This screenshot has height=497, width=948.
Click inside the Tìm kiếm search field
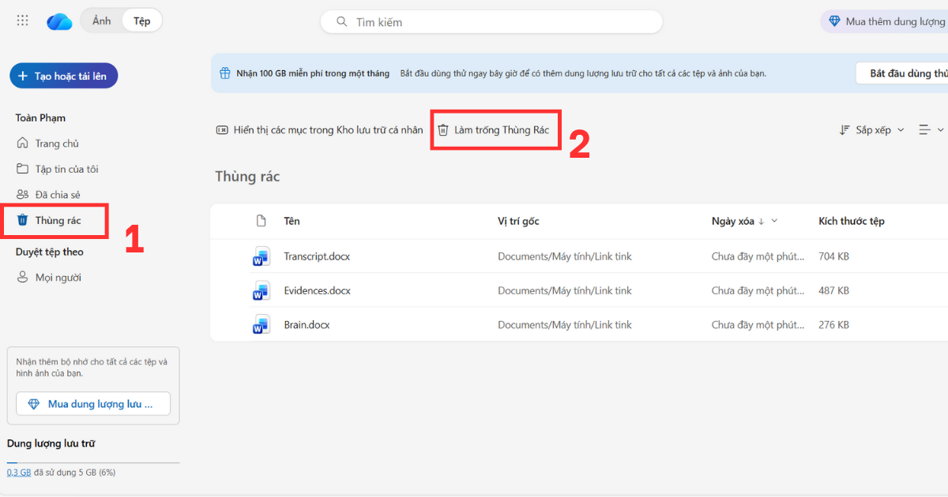point(490,22)
